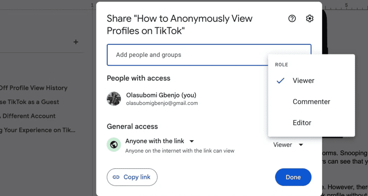
Task: Click the blue checkmark beside Viewer
Action: (280, 81)
